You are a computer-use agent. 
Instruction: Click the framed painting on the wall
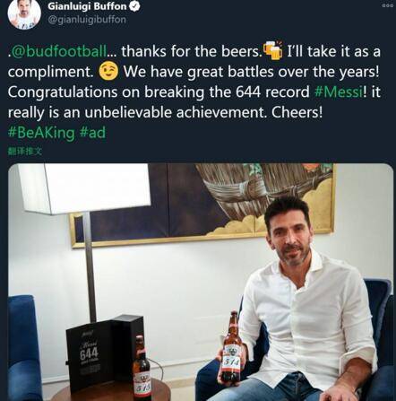coord(203,205)
